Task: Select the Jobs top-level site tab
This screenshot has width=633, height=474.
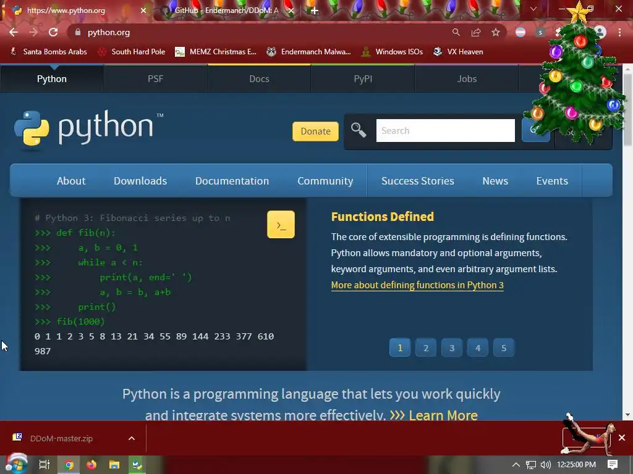Action: tap(467, 78)
